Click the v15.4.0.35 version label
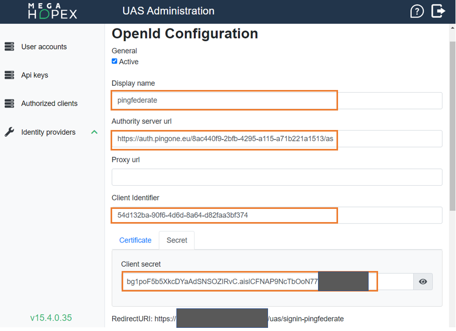The image size is (456, 331). pos(51,318)
